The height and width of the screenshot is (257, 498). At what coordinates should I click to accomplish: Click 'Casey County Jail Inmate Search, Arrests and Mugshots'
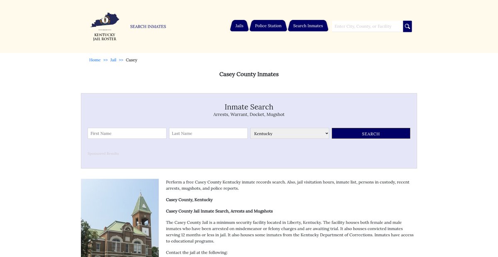[219, 211]
